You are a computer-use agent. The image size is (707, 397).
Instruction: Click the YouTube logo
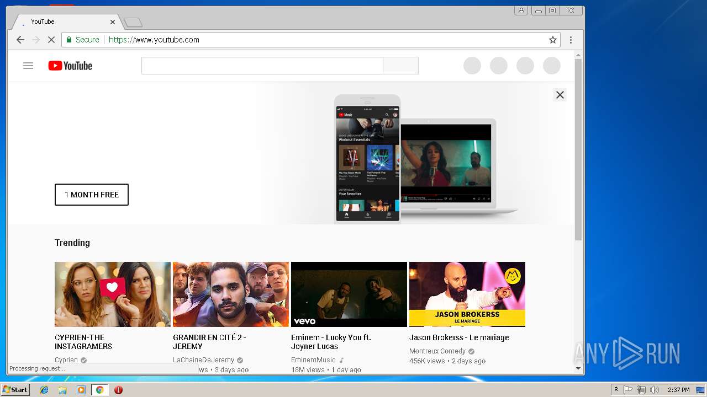[70, 66]
